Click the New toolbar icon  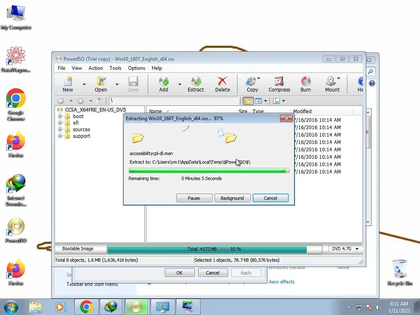coord(68,84)
